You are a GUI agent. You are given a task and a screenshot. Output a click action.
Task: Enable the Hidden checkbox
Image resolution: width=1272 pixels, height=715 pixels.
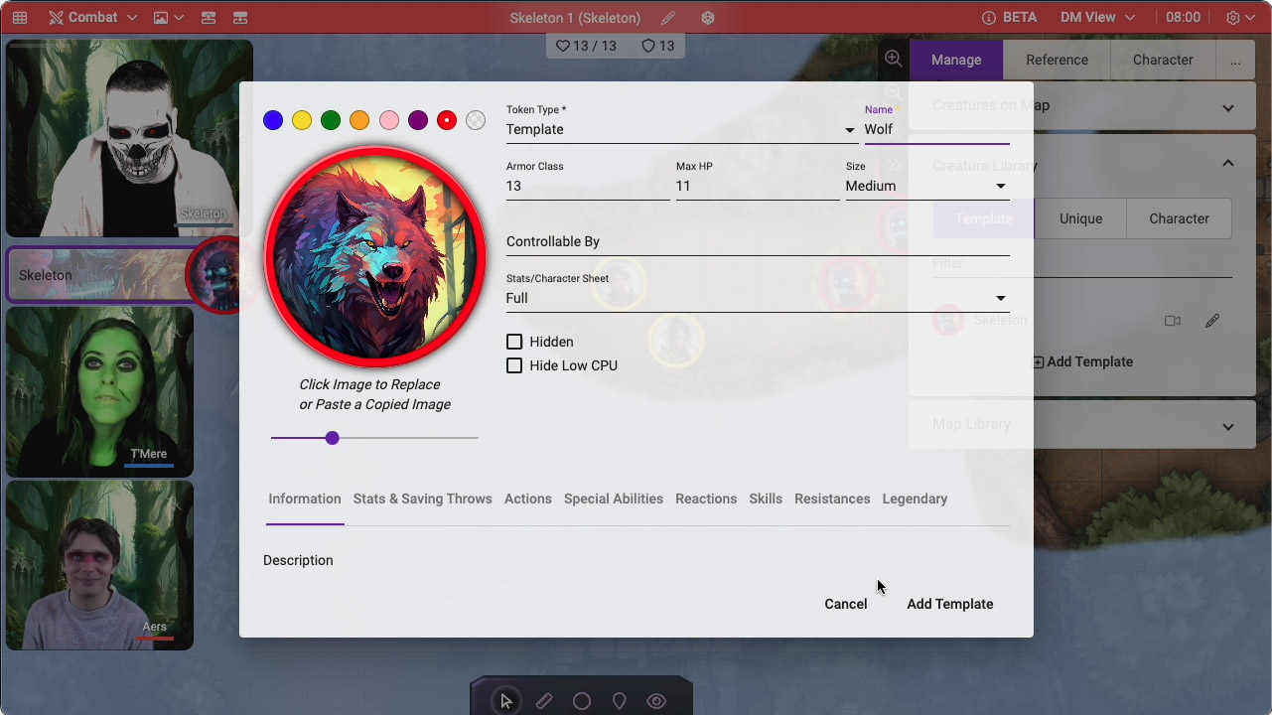(x=514, y=342)
